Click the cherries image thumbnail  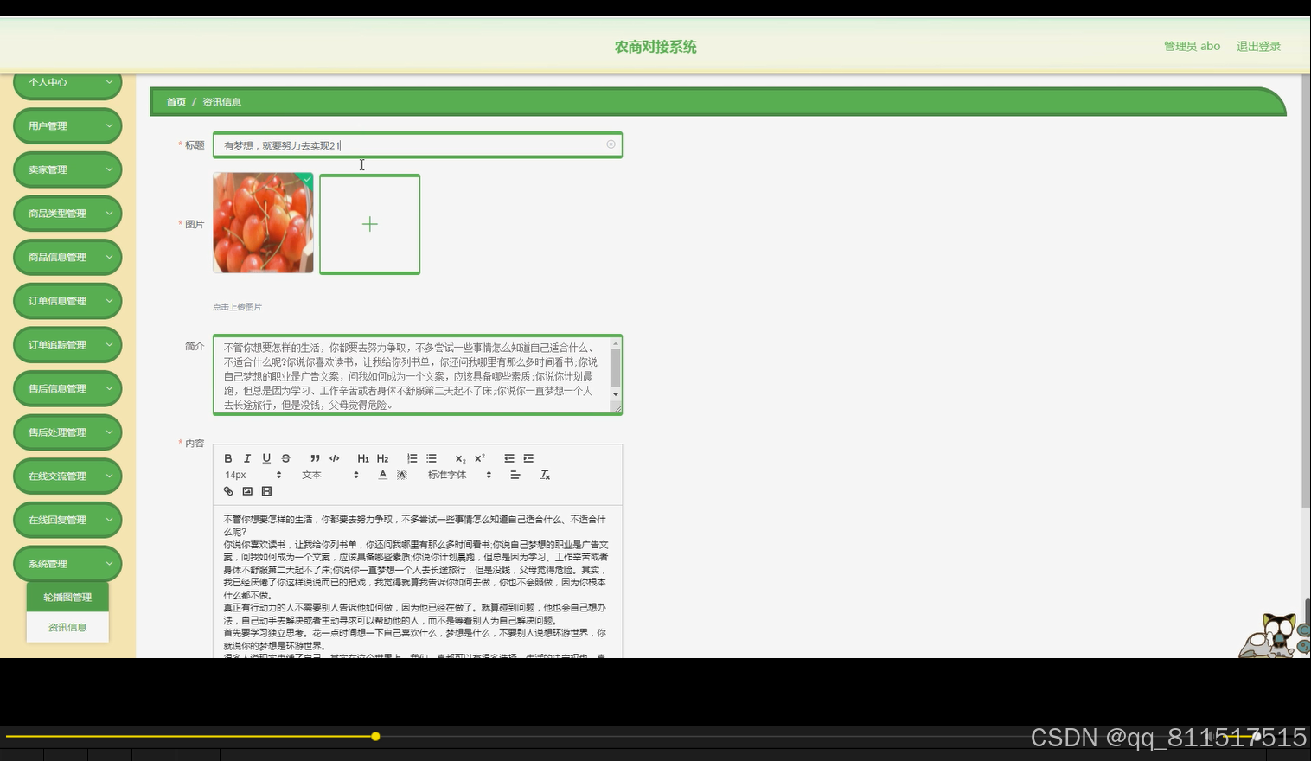[x=263, y=222]
